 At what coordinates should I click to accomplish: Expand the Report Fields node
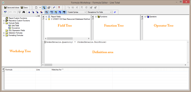(46, 17)
